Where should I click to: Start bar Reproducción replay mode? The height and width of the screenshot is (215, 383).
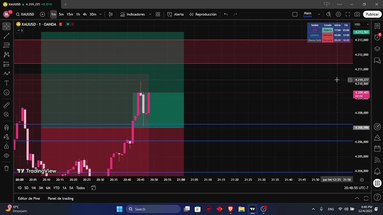pos(203,14)
